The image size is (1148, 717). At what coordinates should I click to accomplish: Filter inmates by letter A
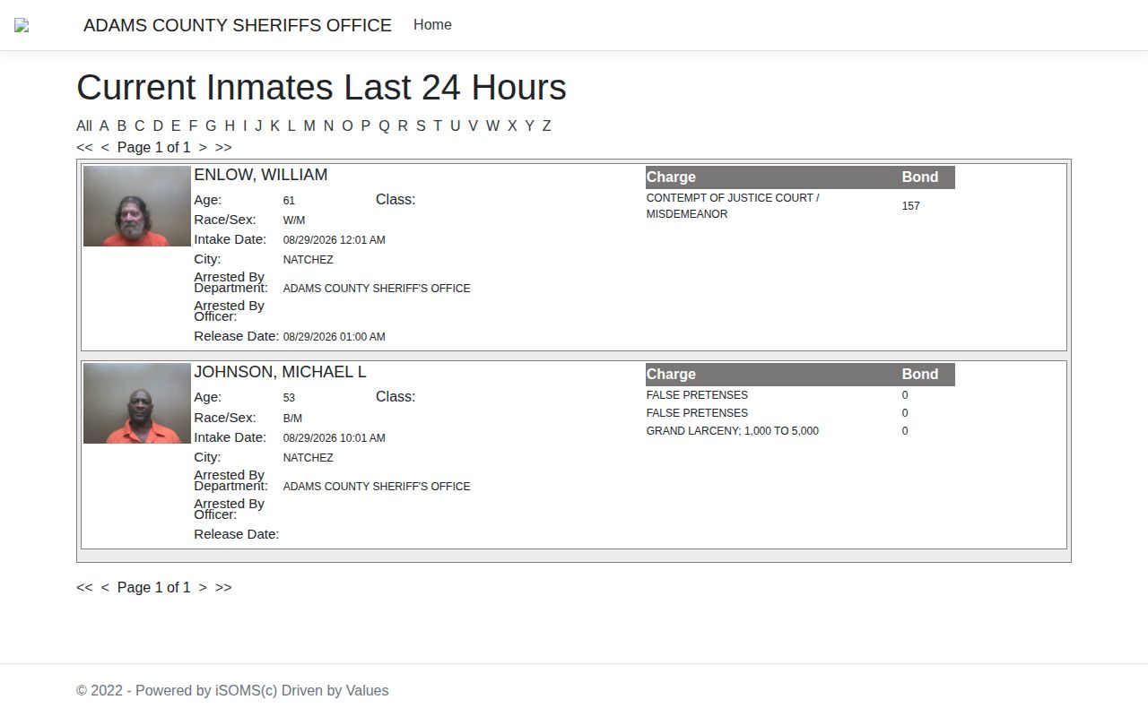(104, 126)
